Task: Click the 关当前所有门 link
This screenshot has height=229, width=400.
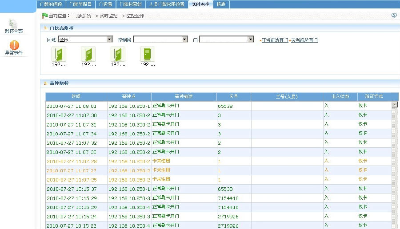Action: click(x=304, y=40)
